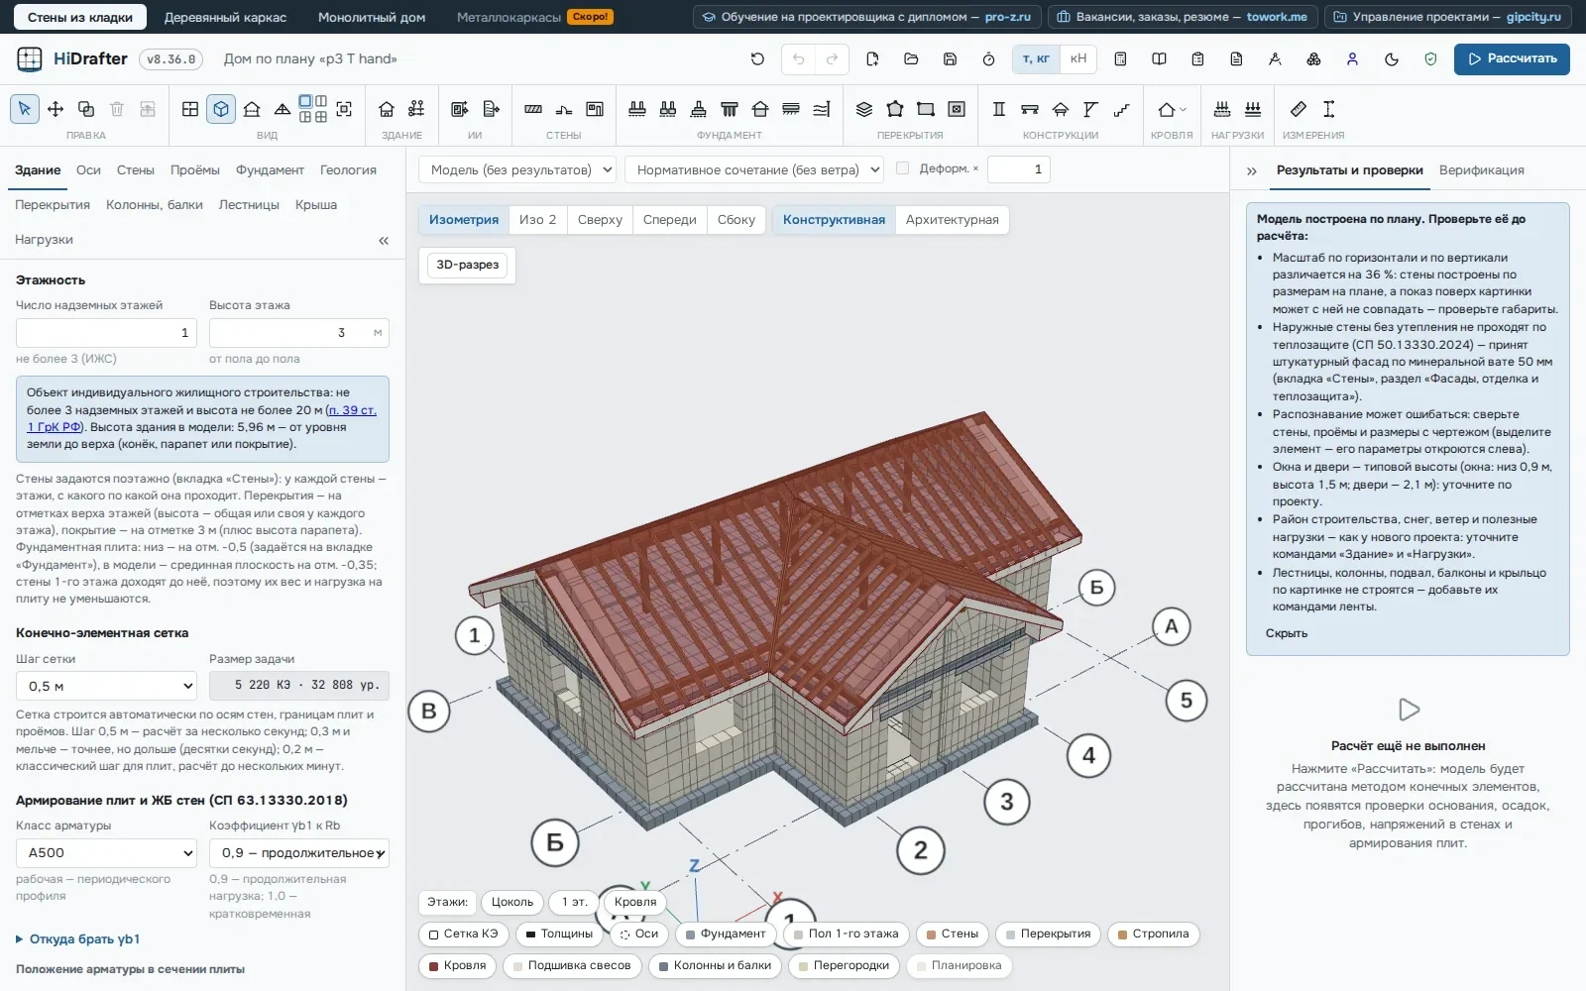Toggle Сетка КЭ layer visibility
Screen dimensions: 1586x991
point(463,934)
